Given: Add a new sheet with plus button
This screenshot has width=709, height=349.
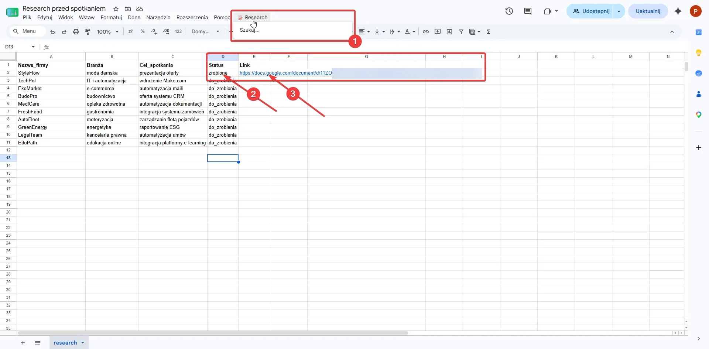Looking at the screenshot, I should [x=23, y=343].
